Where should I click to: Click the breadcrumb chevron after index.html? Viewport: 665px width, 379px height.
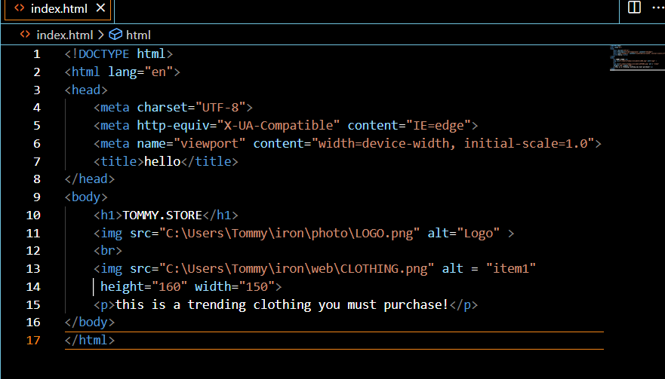pos(101,35)
